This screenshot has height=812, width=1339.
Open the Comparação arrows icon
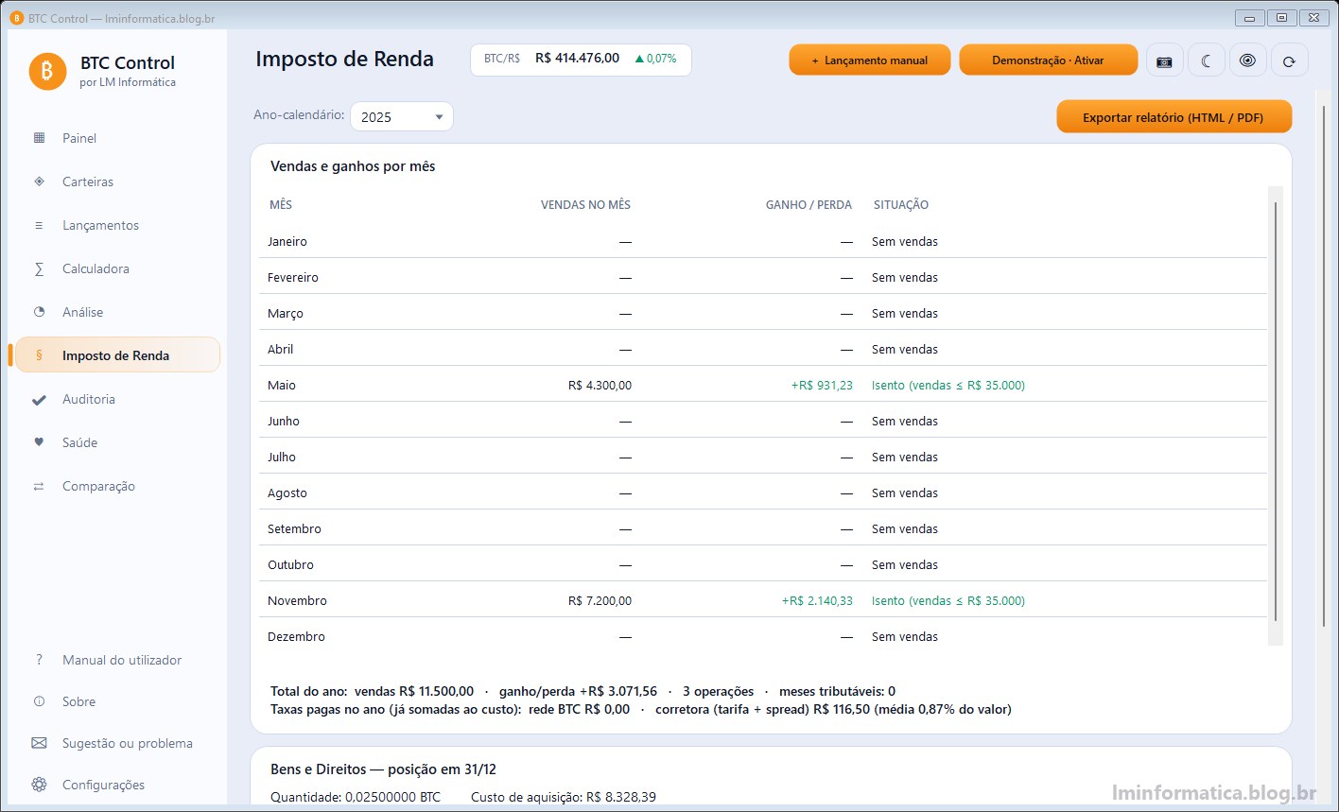(39, 486)
